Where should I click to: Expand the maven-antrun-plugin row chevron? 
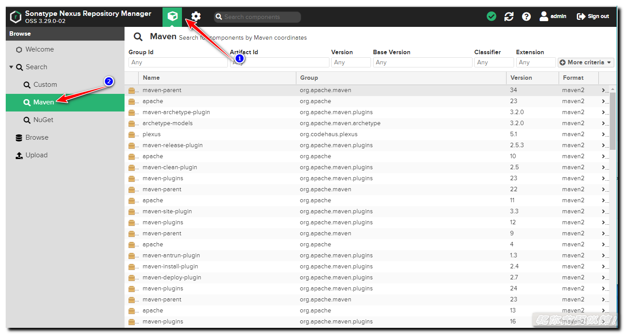(x=604, y=256)
